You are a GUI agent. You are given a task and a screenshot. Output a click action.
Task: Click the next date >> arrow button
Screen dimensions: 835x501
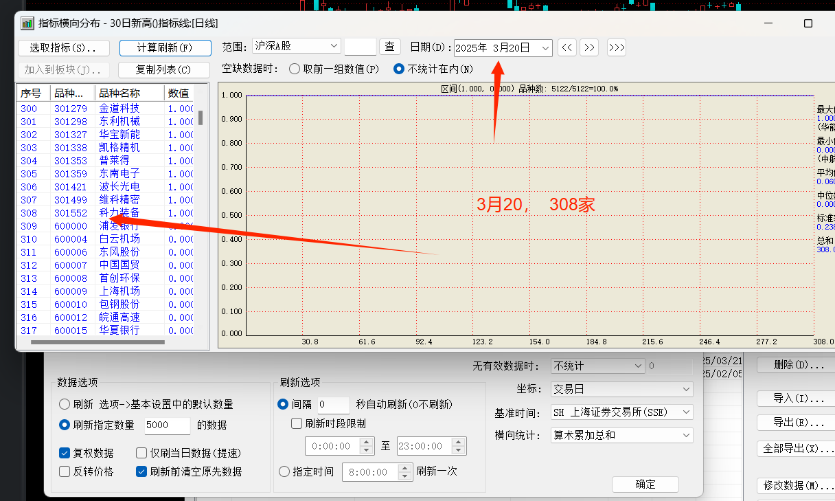(589, 47)
